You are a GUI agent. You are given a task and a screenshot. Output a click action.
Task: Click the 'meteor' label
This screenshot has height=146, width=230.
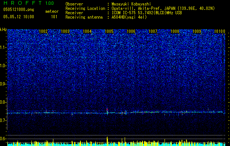pyautogui.click(x=52, y=11)
